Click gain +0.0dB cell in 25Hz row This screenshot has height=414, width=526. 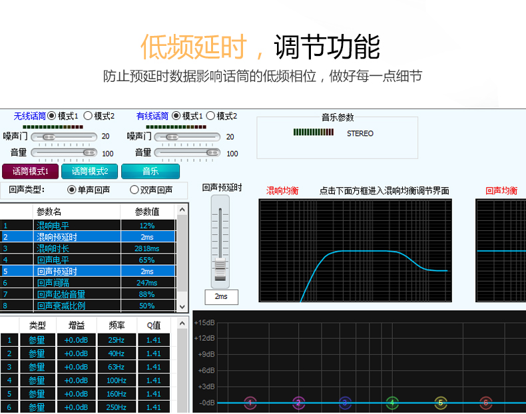click(x=77, y=340)
